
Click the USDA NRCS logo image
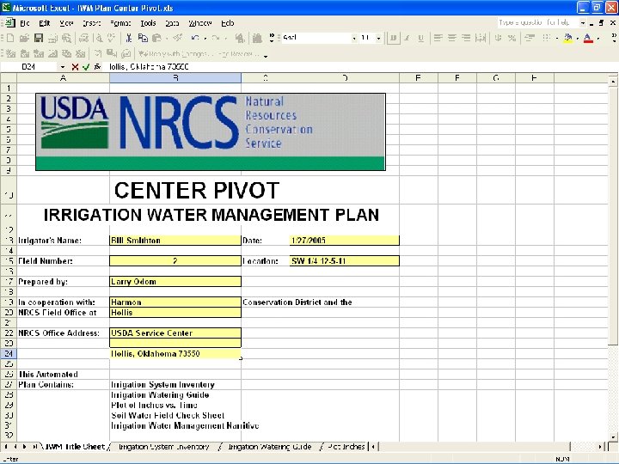211,131
